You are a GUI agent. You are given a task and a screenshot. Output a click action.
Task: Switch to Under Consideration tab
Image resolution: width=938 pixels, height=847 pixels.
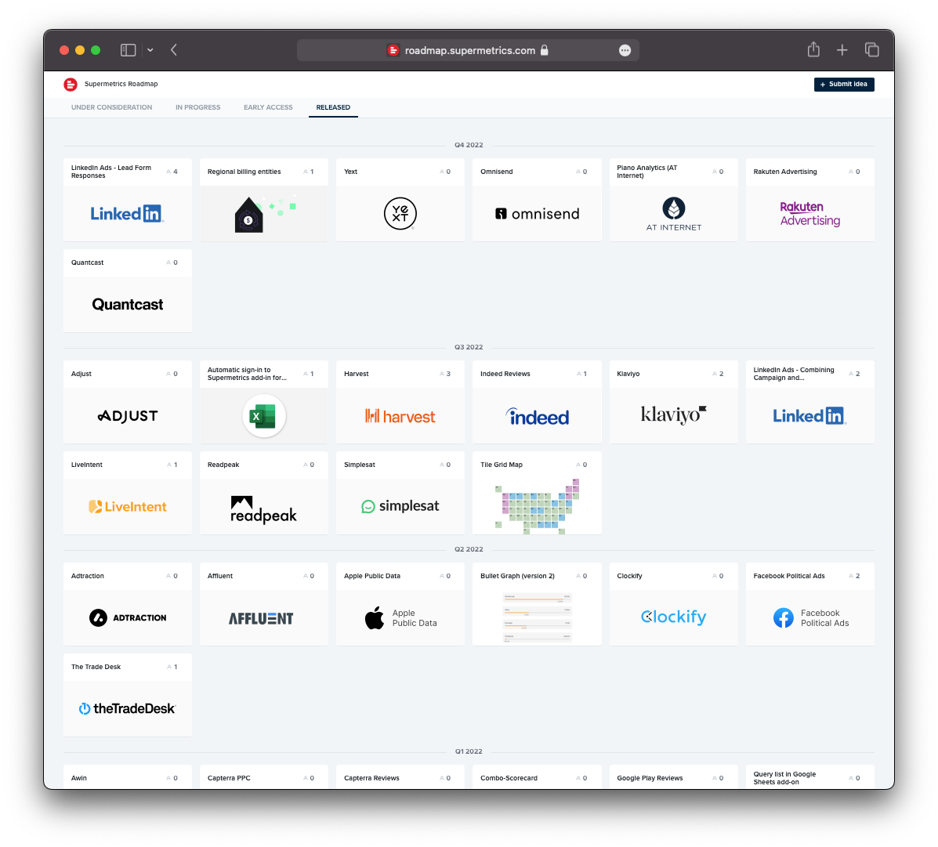[x=111, y=107]
